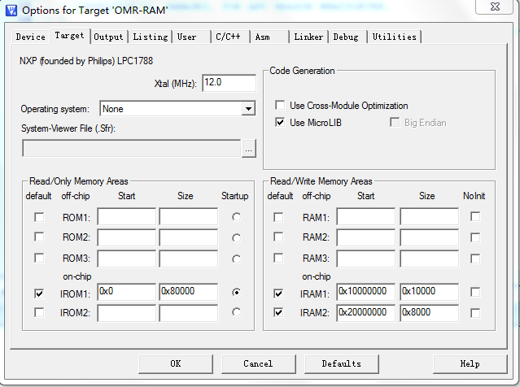Select the Target tab
This screenshot has width=520, height=387.
[70, 36]
